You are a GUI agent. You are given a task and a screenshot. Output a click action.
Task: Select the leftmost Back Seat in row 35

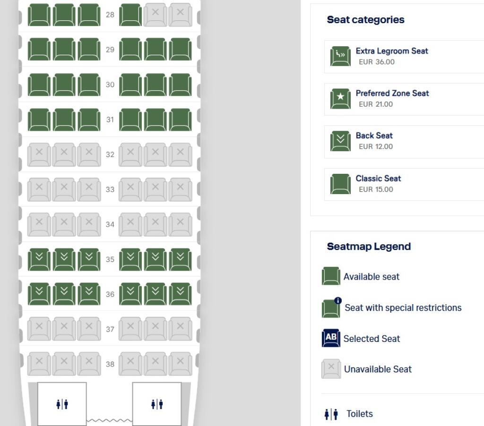(39, 259)
